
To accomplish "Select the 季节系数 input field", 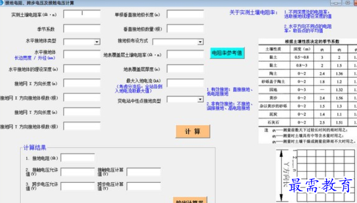I will [x=82, y=29].
